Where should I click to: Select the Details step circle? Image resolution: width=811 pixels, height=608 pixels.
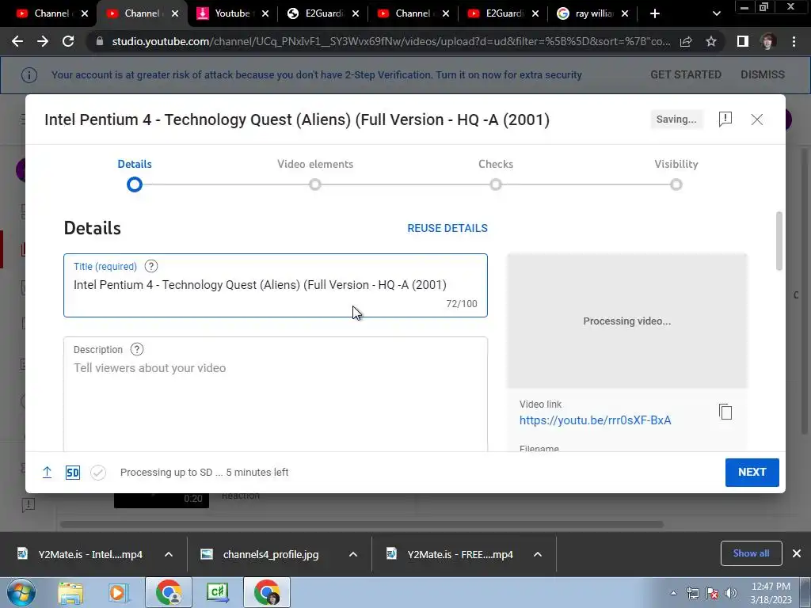135,184
